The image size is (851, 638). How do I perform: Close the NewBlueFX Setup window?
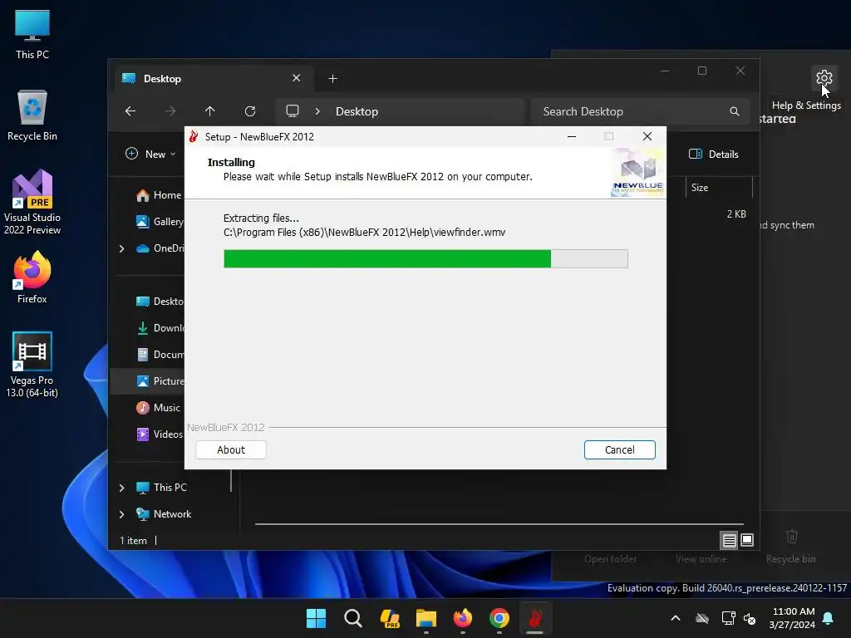(647, 137)
